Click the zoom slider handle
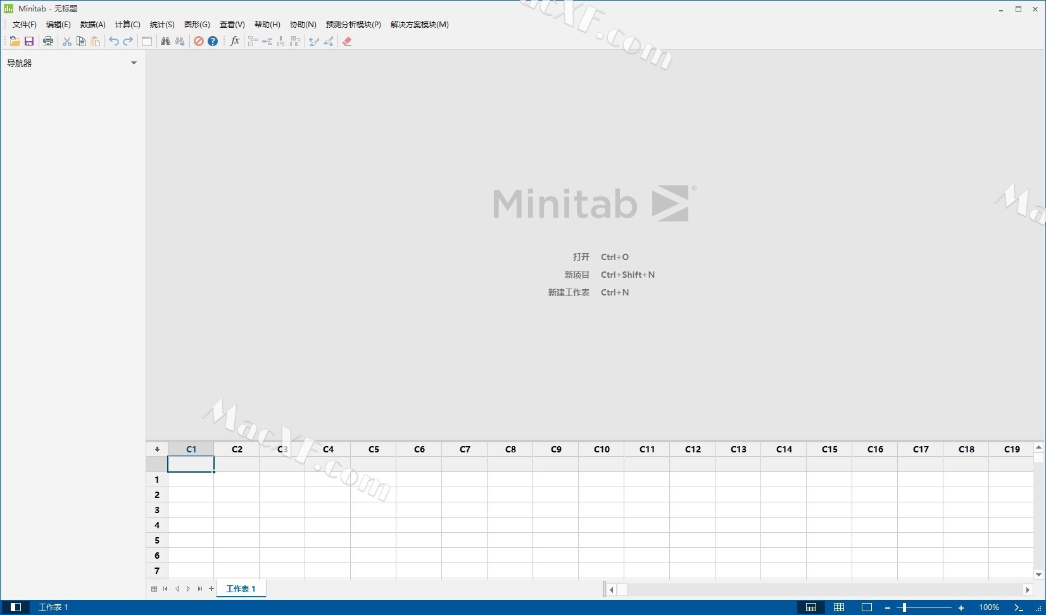This screenshot has height=615, width=1046. point(904,607)
